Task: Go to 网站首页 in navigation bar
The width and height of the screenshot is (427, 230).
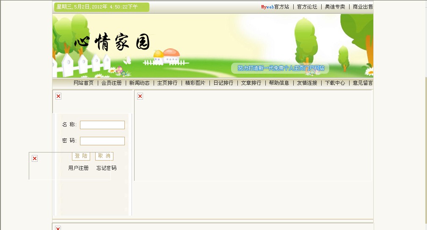Action: [x=84, y=83]
